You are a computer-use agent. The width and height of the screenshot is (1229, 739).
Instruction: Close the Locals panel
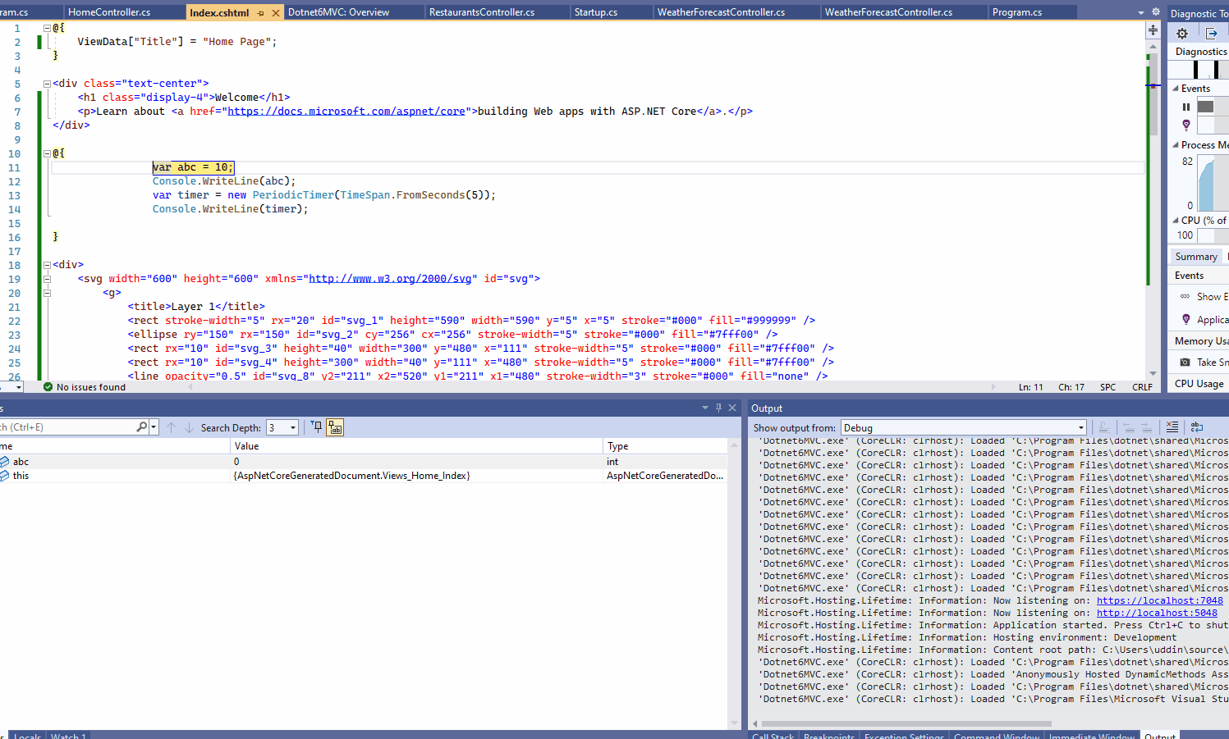click(x=732, y=408)
